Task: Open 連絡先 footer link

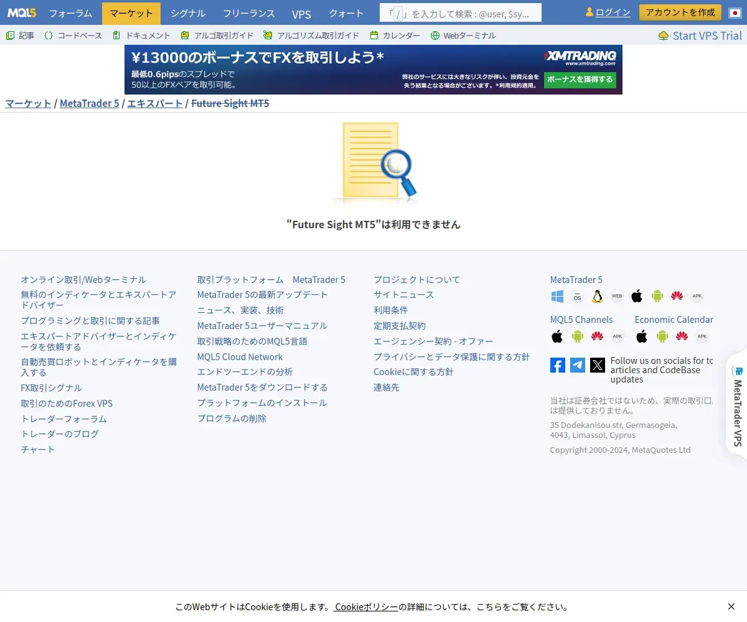Action: tap(387, 388)
